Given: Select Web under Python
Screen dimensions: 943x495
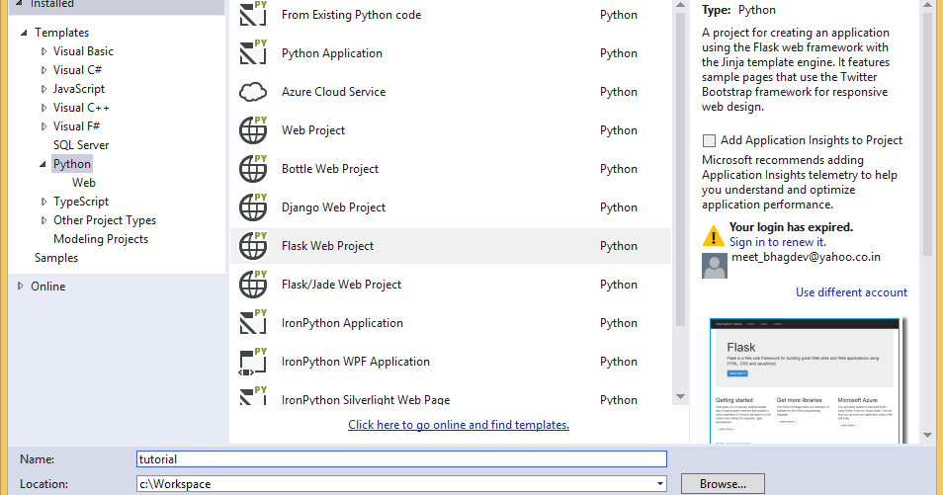Looking at the screenshot, I should (84, 182).
